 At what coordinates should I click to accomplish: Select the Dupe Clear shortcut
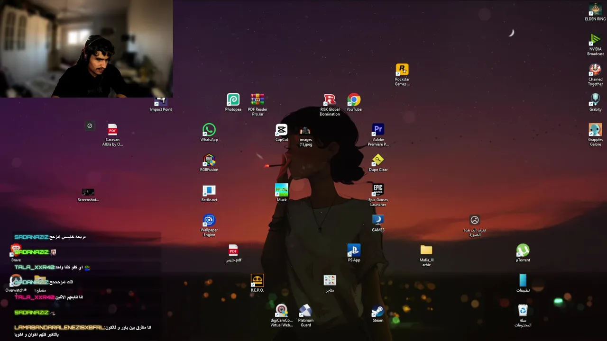pyautogui.click(x=378, y=163)
